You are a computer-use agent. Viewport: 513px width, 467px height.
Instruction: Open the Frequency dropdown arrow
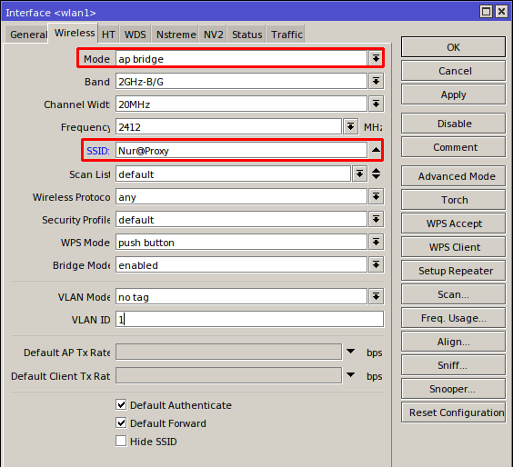[350, 126]
